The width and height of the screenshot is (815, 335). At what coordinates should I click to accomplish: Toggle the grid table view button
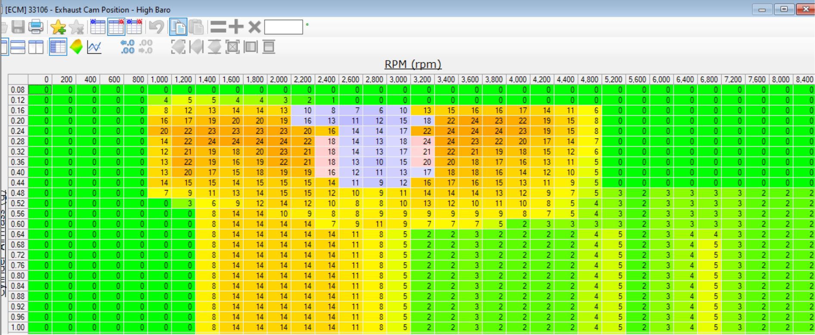[x=58, y=47]
